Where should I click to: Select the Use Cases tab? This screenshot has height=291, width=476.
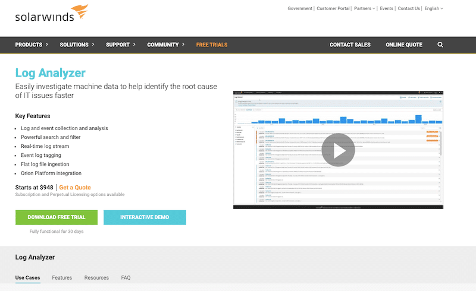27,278
